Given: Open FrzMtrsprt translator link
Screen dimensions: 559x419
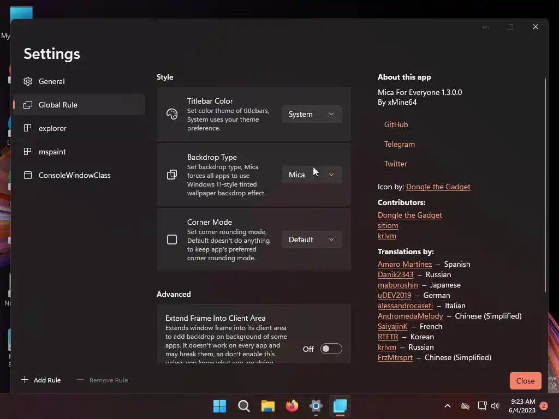Looking at the screenshot, I should click(x=395, y=357).
